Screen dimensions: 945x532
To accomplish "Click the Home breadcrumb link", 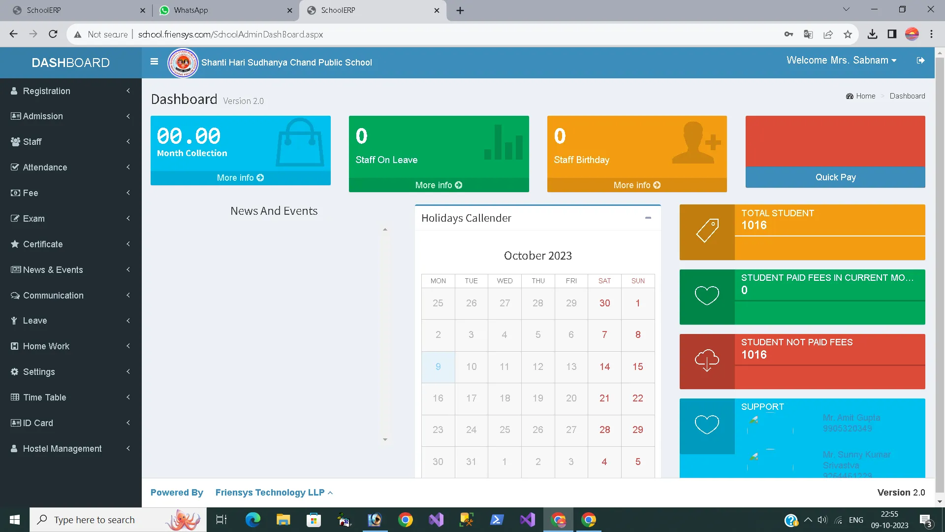I will click(x=860, y=96).
